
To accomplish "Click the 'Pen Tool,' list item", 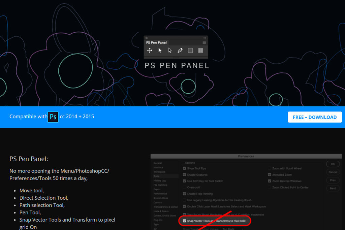I will tap(30, 212).
